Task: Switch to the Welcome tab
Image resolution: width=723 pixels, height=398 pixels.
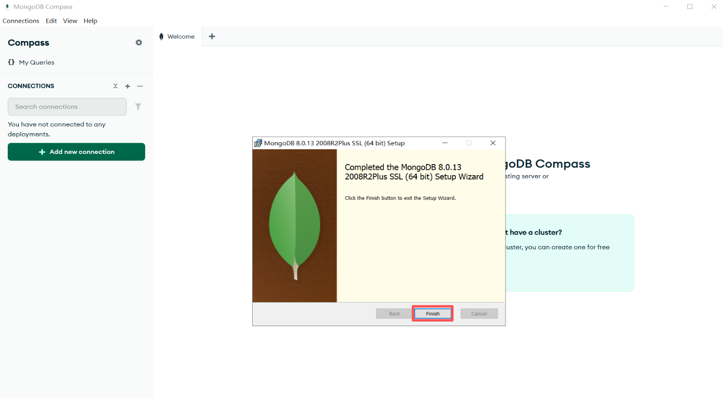Action: 178,37
